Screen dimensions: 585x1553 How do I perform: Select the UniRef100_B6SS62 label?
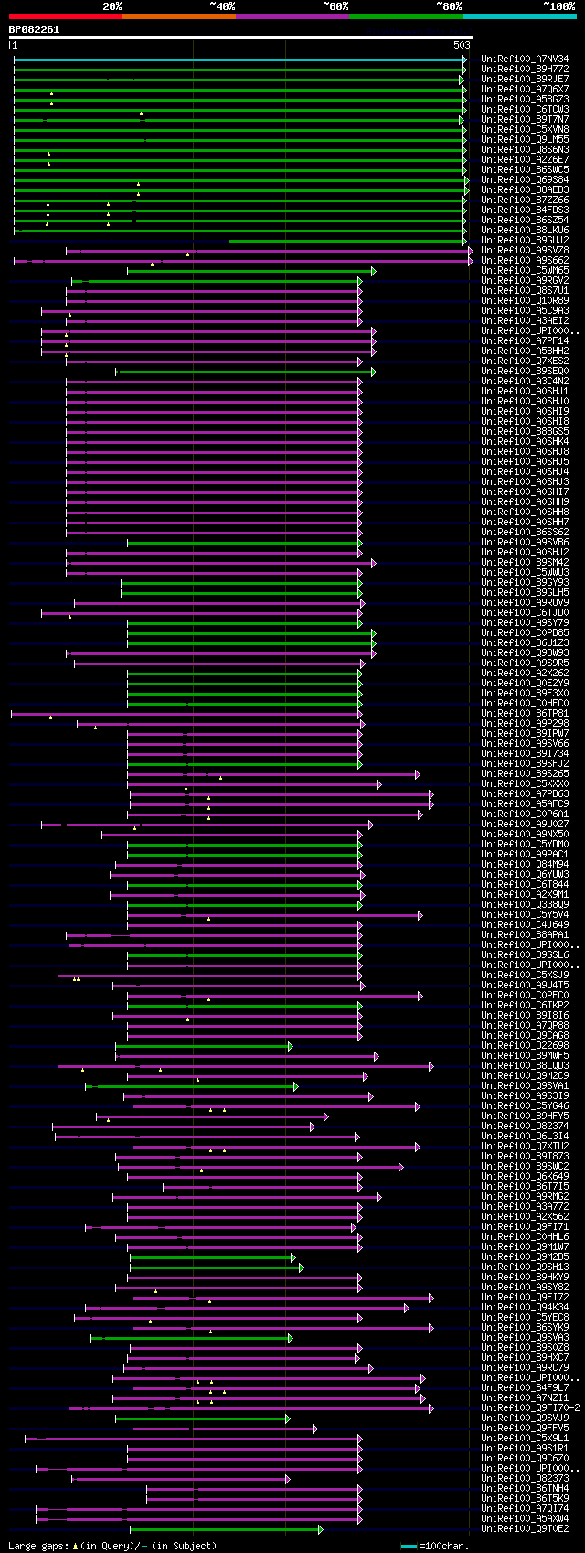(x=525, y=533)
